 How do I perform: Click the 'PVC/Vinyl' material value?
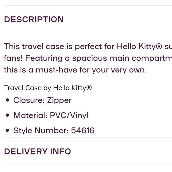pos(69,116)
